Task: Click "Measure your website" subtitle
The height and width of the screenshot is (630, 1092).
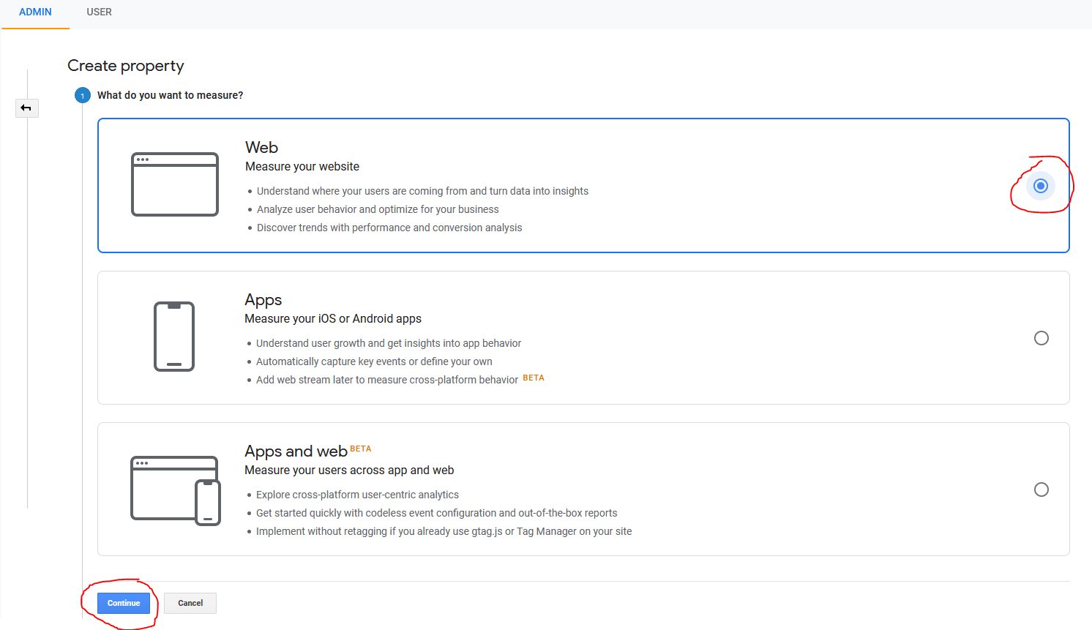Action: click(x=302, y=167)
